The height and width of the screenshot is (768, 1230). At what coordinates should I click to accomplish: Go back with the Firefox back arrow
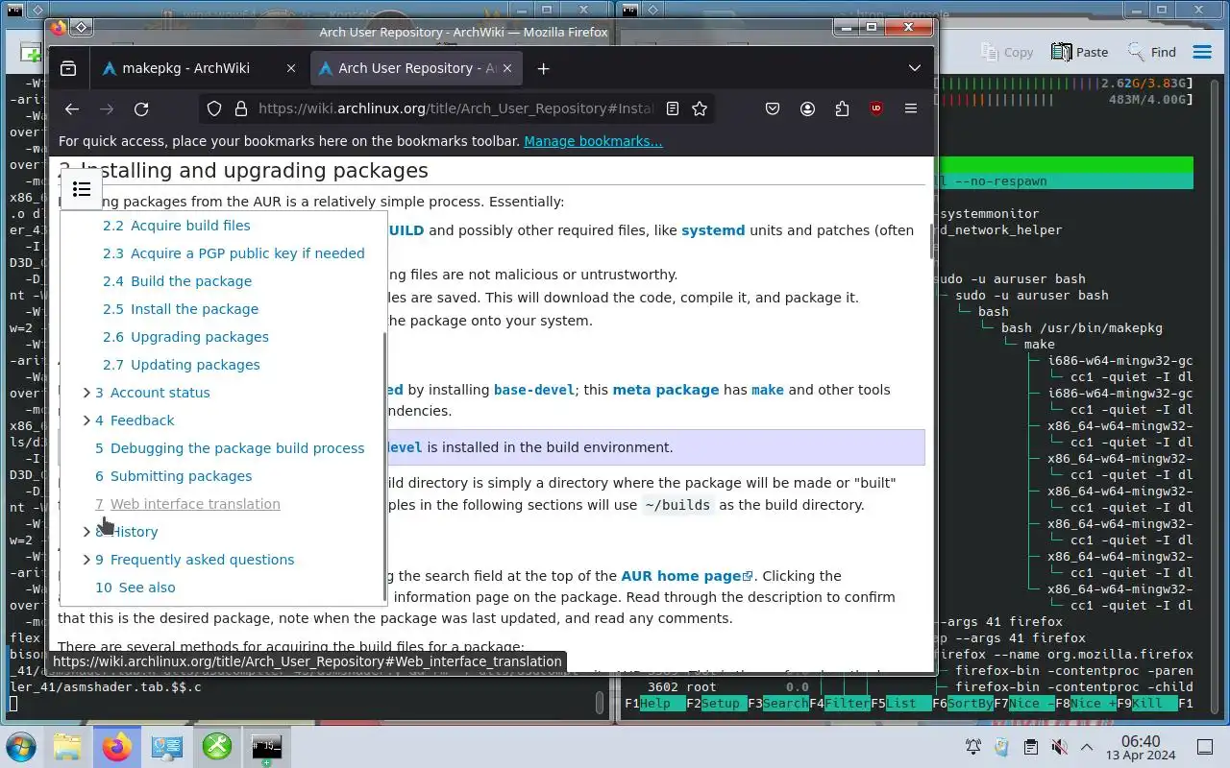coord(72,109)
